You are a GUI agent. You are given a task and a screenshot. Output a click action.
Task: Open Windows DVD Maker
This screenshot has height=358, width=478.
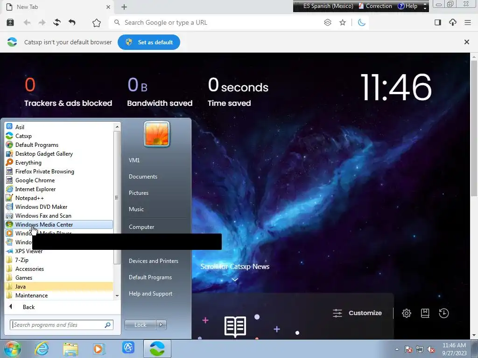(59, 207)
